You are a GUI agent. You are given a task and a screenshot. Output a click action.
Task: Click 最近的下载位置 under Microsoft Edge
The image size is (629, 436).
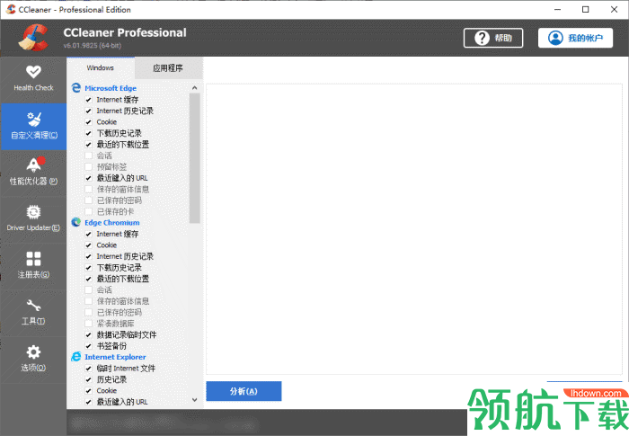(123, 145)
